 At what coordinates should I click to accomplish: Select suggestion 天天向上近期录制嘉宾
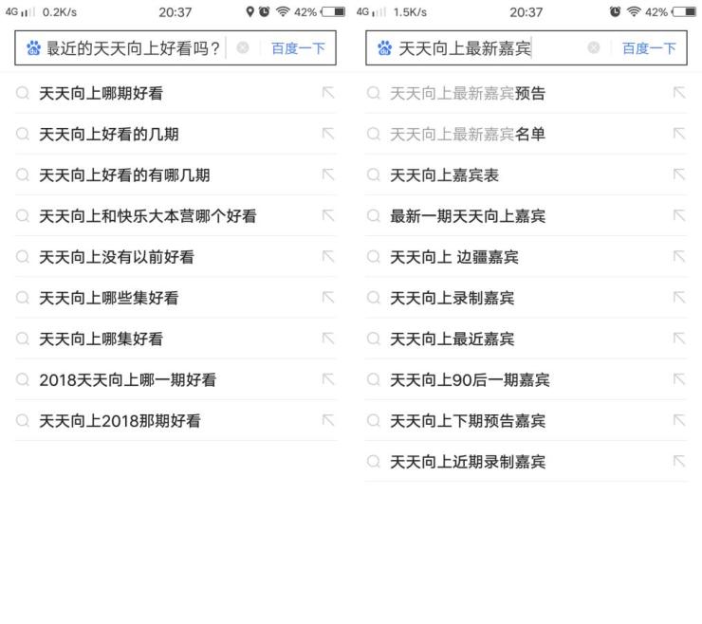[526, 462]
